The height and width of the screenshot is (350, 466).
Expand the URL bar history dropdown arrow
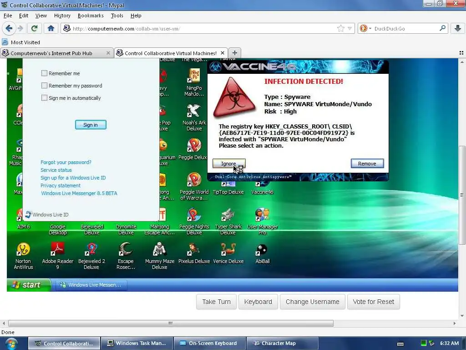click(350, 29)
